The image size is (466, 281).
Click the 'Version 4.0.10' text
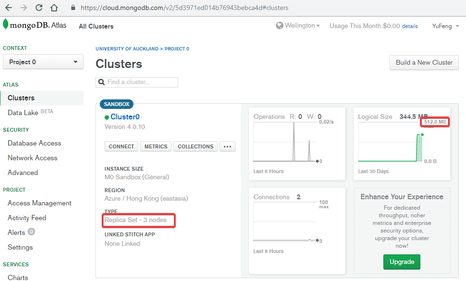[x=124, y=126]
